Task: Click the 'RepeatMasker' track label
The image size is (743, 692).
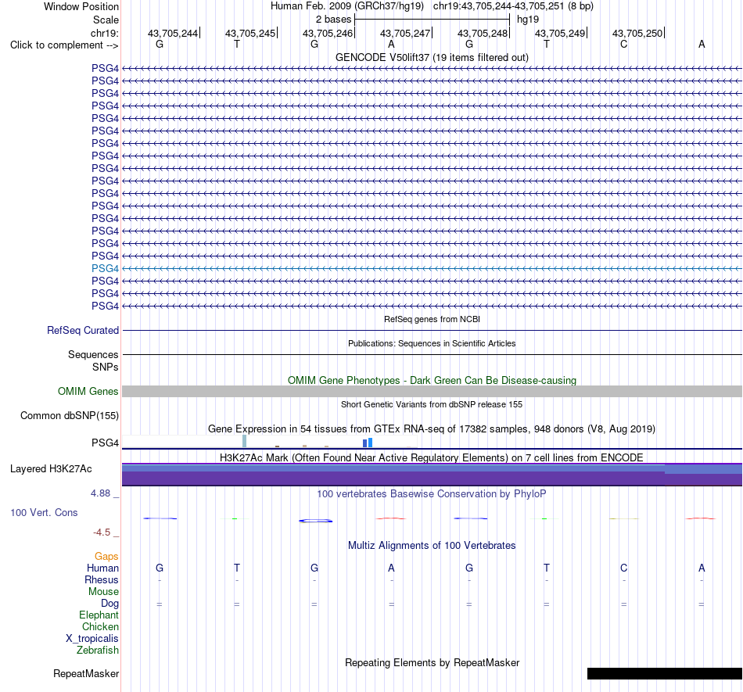Action: coord(86,673)
